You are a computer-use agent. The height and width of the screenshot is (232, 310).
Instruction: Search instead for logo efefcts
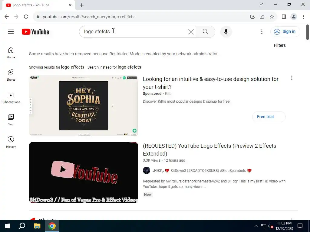129,67
